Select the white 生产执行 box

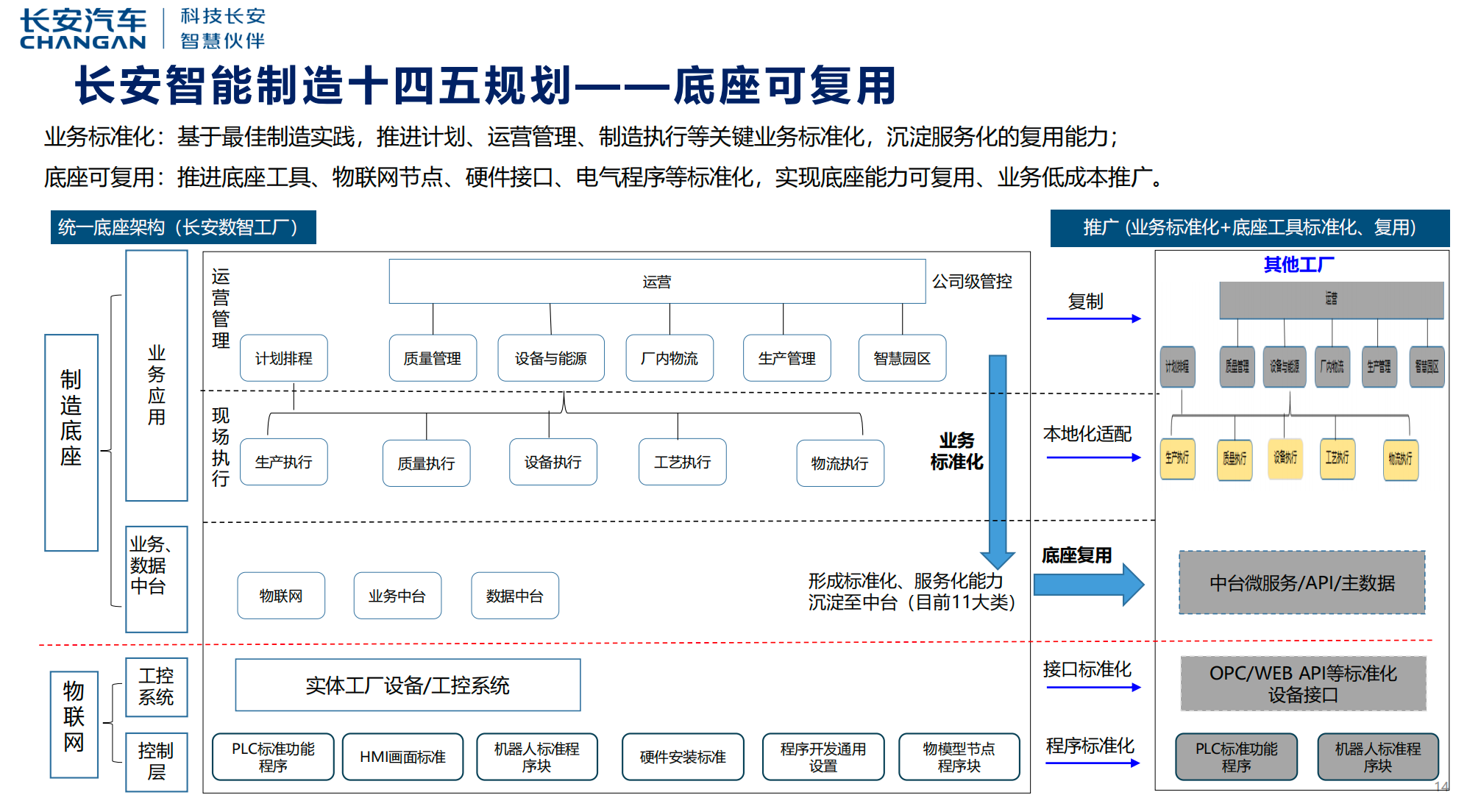click(x=284, y=462)
